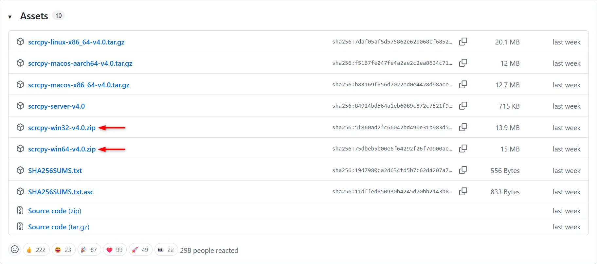Click the 833 Bytes size value
Viewport: 597px width, 264px height.
[x=505, y=192]
